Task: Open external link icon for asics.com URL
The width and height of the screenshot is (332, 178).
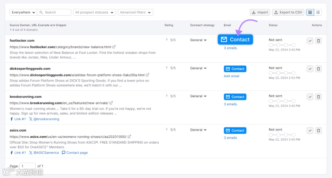Action: pyautogui.click(x=129, y=137)
